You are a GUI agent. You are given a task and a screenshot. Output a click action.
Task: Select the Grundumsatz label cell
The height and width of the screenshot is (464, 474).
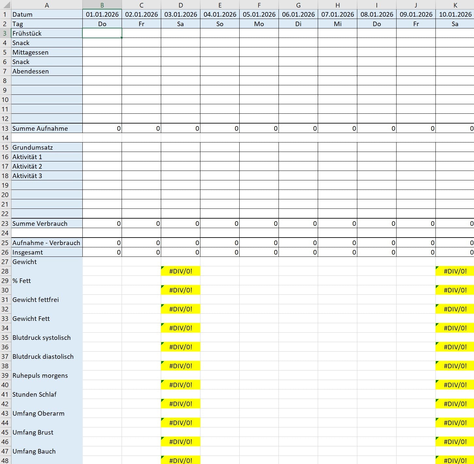click(x=47, y=147)
